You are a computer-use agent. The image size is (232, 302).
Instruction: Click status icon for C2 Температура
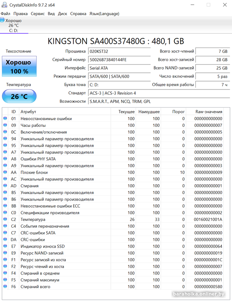point(5,219)
